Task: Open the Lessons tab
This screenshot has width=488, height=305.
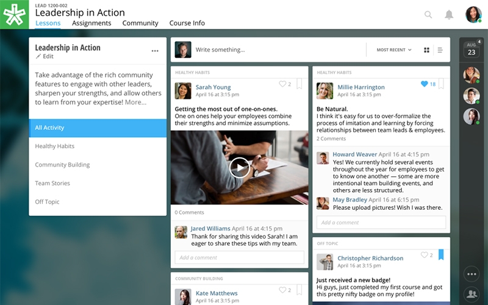Action: pos(48,23)
